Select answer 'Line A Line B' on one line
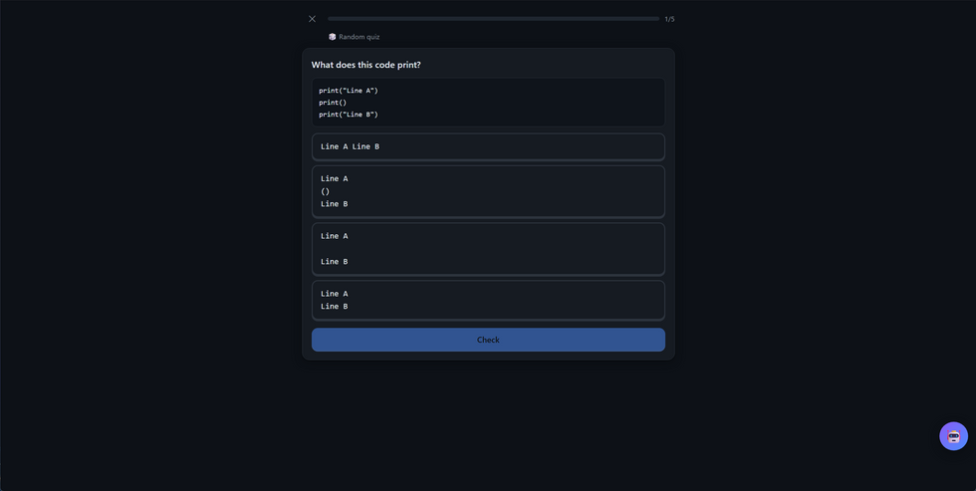Viewport: 976px width, 491px height. click(x=488, y=146)
